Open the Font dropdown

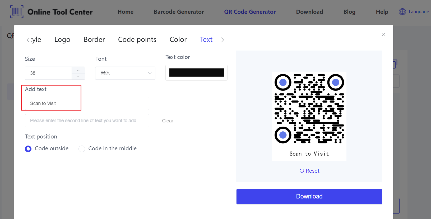coord(125,73)
